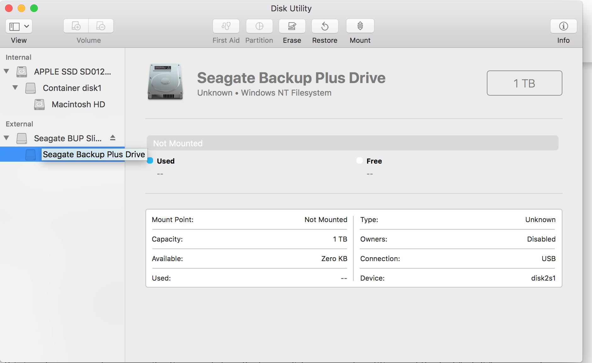The height and width of the screenshot is (363, 592).
Task: Click the blue Used legend dot
Action: [x=150, y=161]
